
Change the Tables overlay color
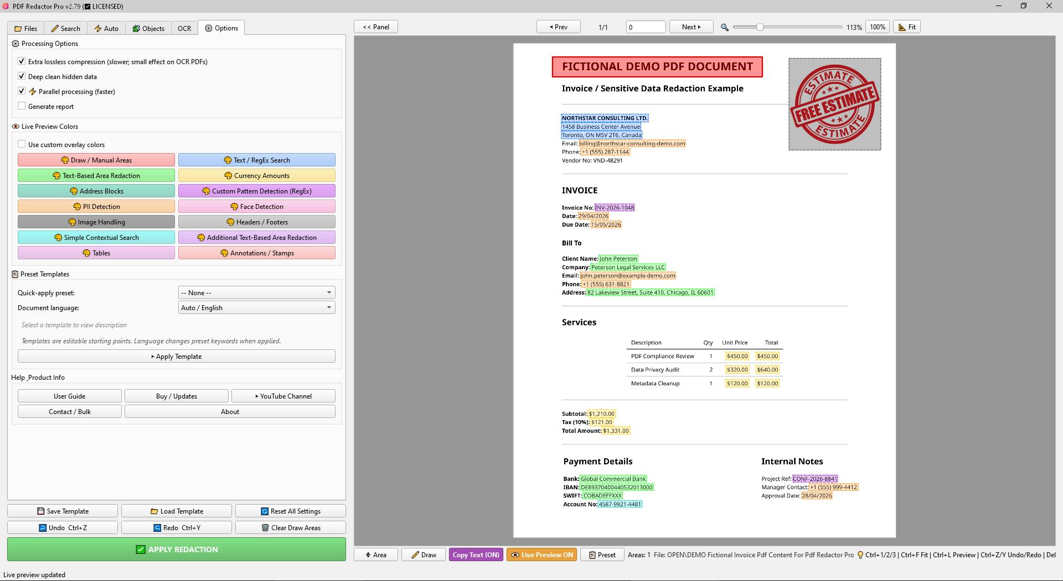click(x=96, y=253)
